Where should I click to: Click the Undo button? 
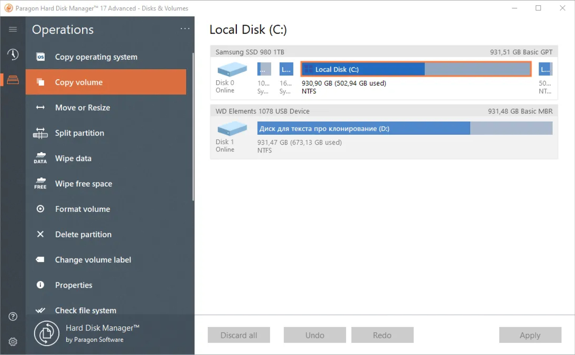pyautogui.click(x=315, y=335)
